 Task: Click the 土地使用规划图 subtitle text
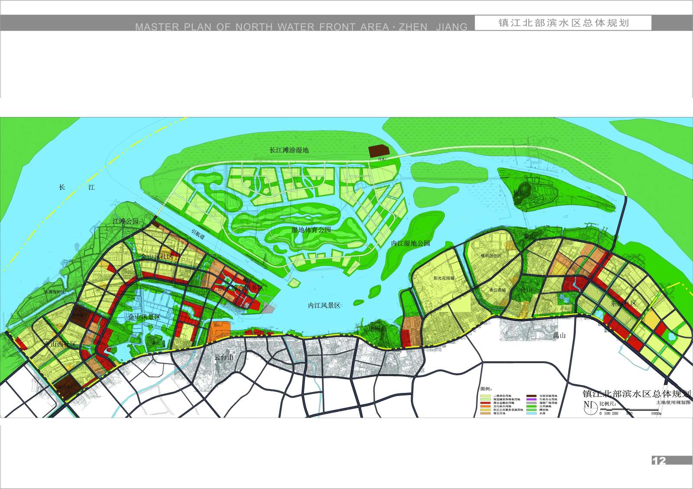(673, 402)
